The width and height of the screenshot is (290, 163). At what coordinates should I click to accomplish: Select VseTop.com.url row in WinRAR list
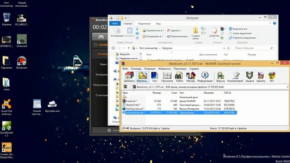(179, 109)
